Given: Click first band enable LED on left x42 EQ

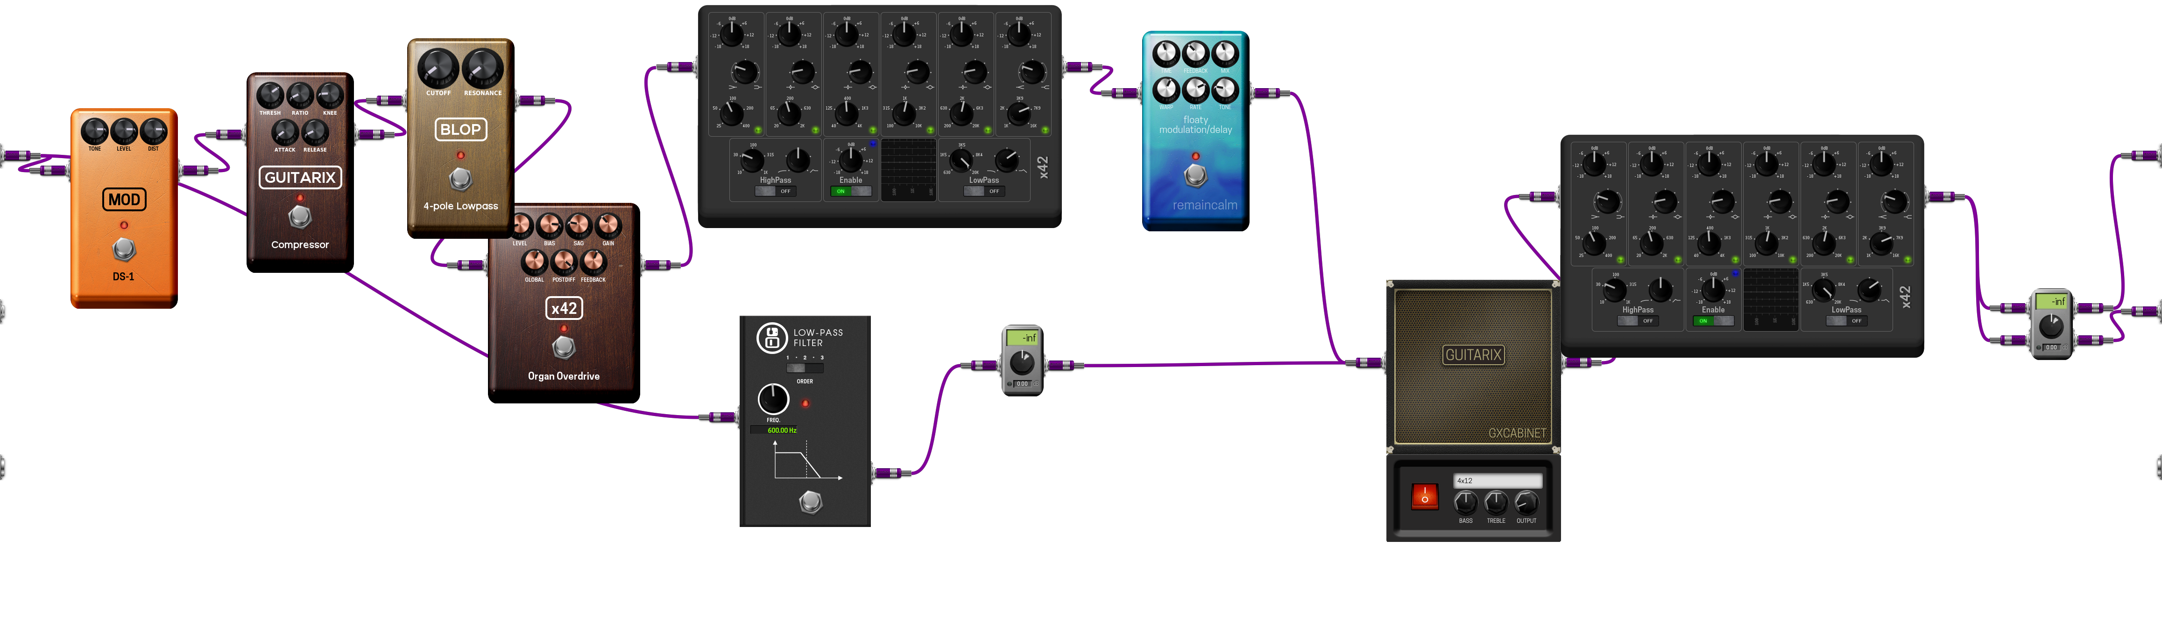Looking at the screenshot, I should coord(758,130).
